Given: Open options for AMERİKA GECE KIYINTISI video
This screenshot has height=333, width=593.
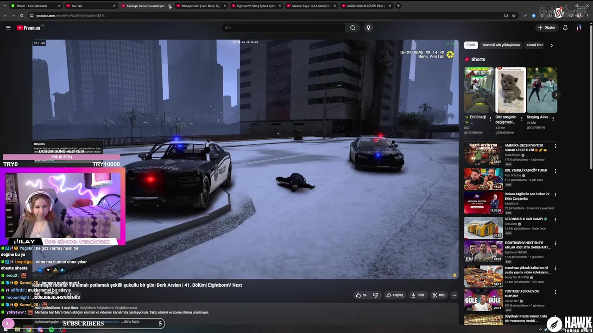Looking at the screenshot, I should [x=555, y=146].
